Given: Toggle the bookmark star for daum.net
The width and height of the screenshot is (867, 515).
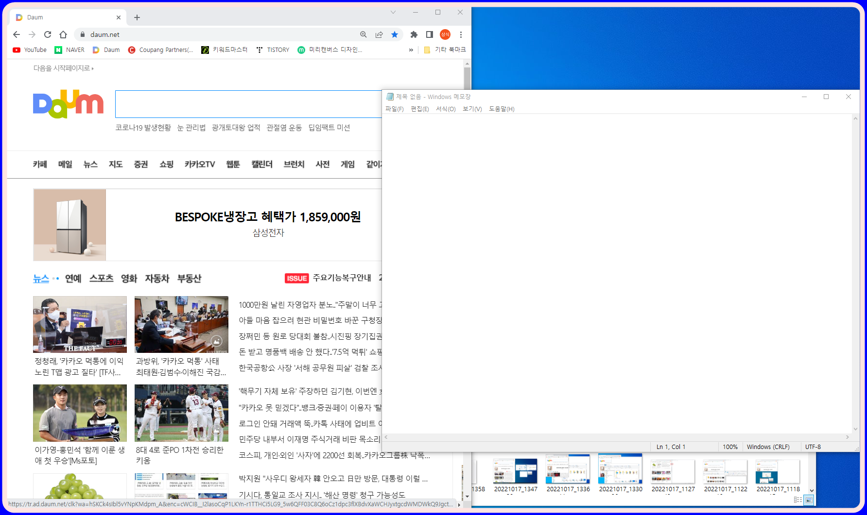Looking at the screenshot, I should (x=395, y=34).
